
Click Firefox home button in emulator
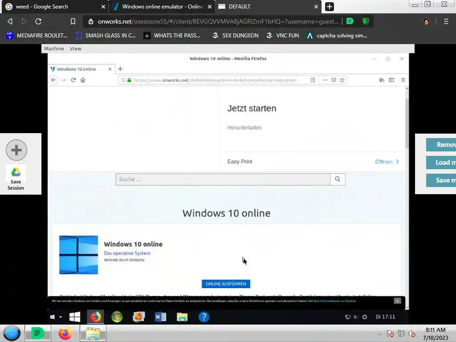[83, 80]
